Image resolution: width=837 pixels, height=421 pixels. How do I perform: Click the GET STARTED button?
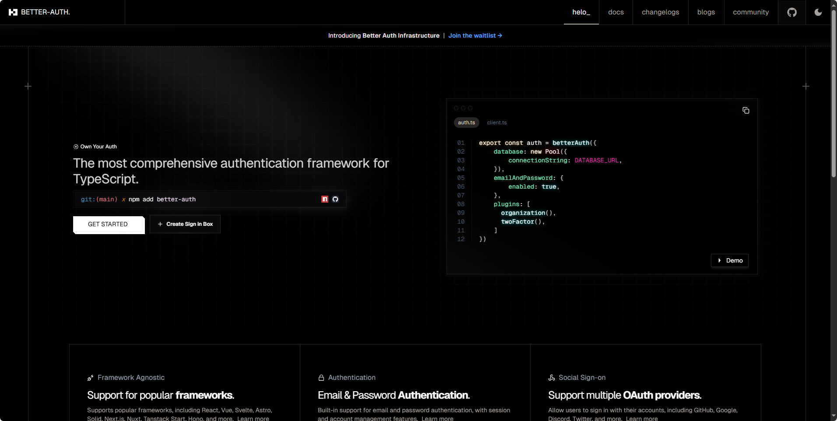[109, 225]
